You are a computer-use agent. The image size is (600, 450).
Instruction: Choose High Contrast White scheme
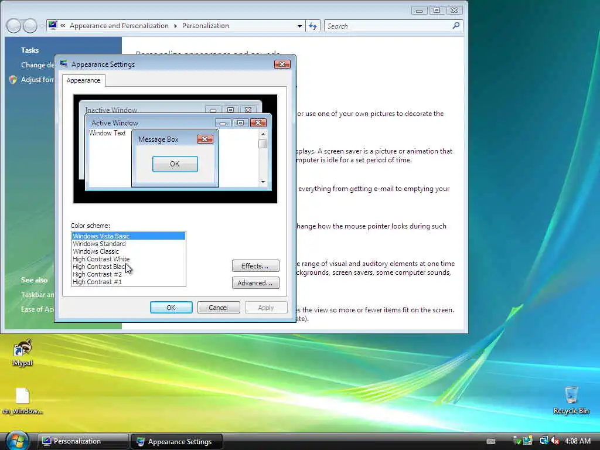point(128,259)
